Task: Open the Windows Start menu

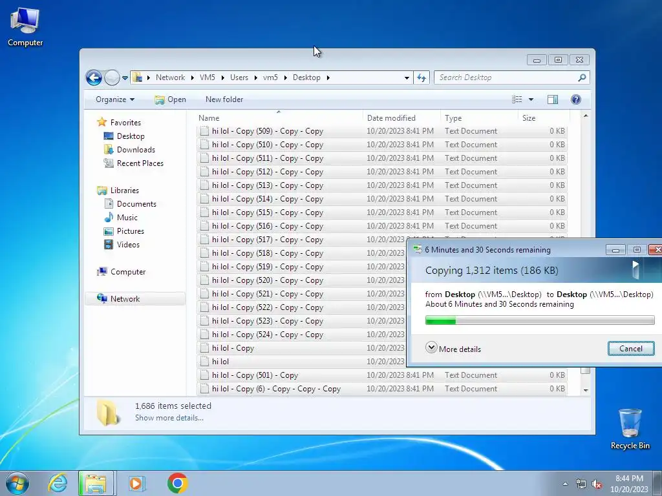Action: pos(17,483)
